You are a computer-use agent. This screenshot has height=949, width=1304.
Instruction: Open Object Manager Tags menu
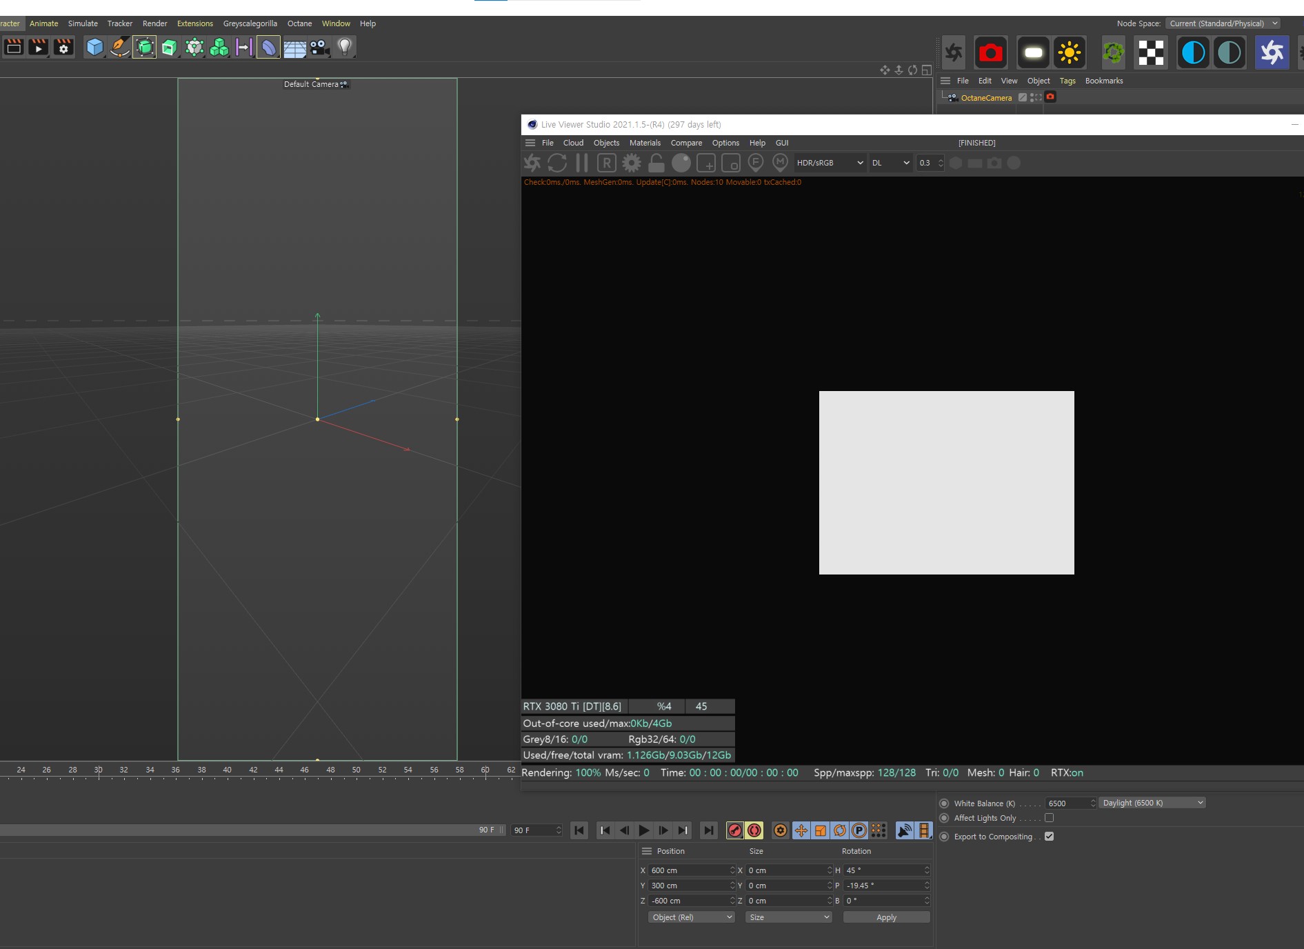[1067, 81]
